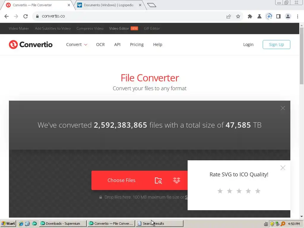304x228 pixels.
Task: Close the Logopedia browser tab
Action: click(x=140, y=5)
